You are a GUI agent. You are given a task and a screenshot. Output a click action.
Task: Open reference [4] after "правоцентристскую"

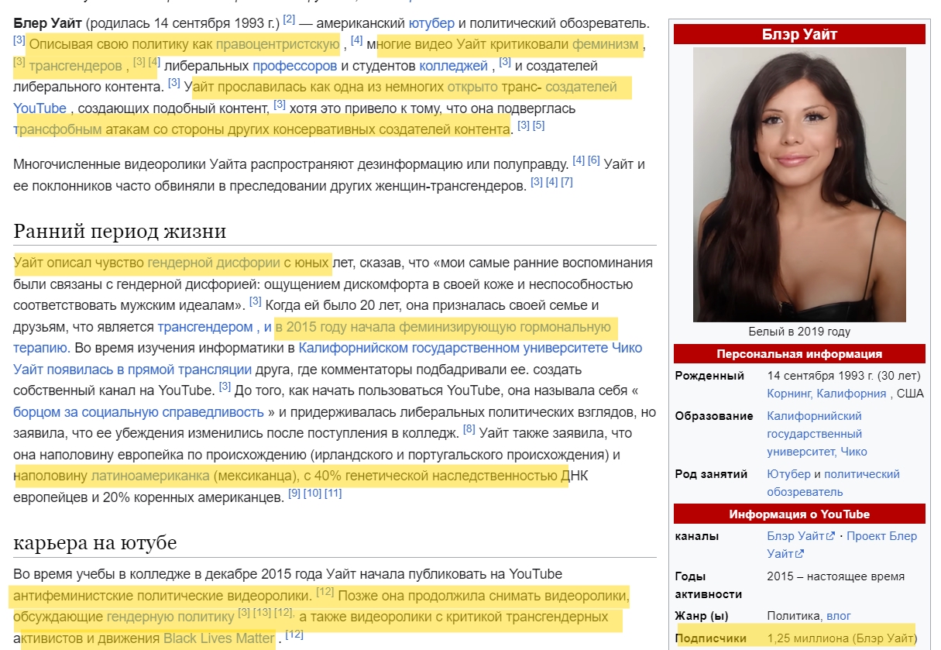click(x=357, y=40)
